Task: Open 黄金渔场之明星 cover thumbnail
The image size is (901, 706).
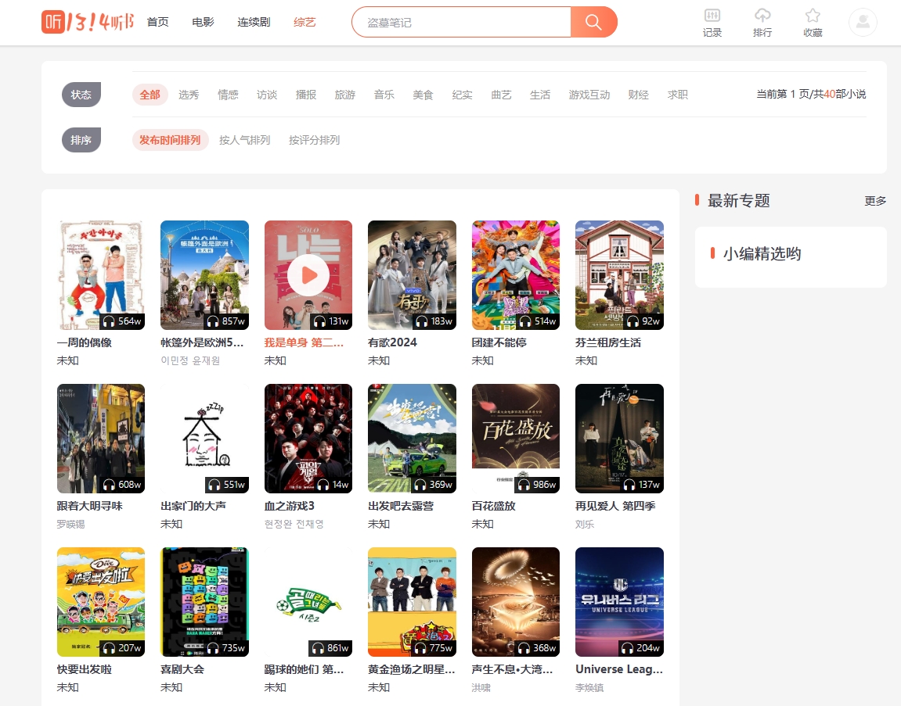Action: coord(412,602)
